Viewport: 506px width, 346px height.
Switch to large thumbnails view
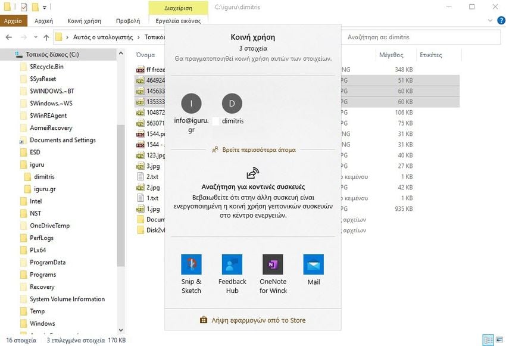pos(499,340)
